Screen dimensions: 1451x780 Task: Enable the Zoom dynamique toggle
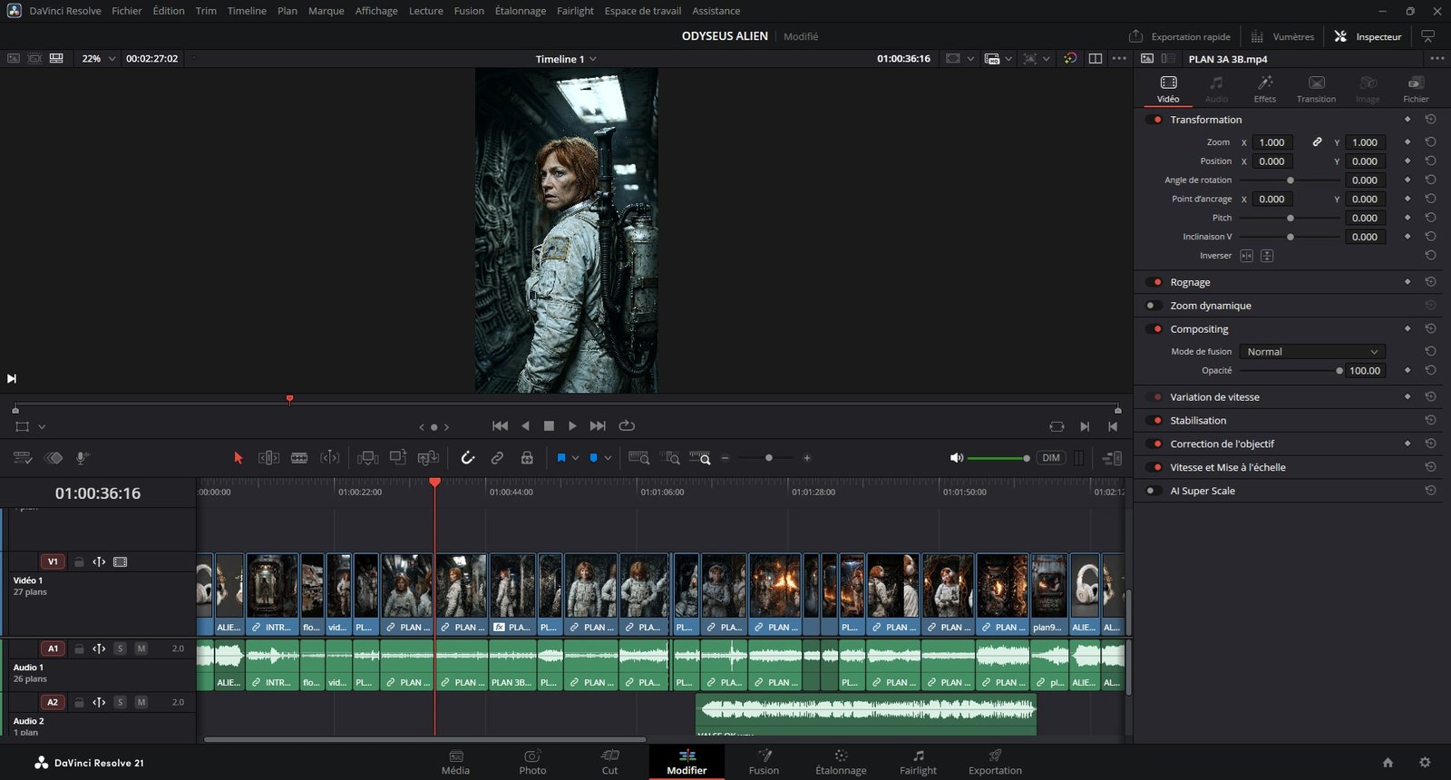click(1154, 306)
